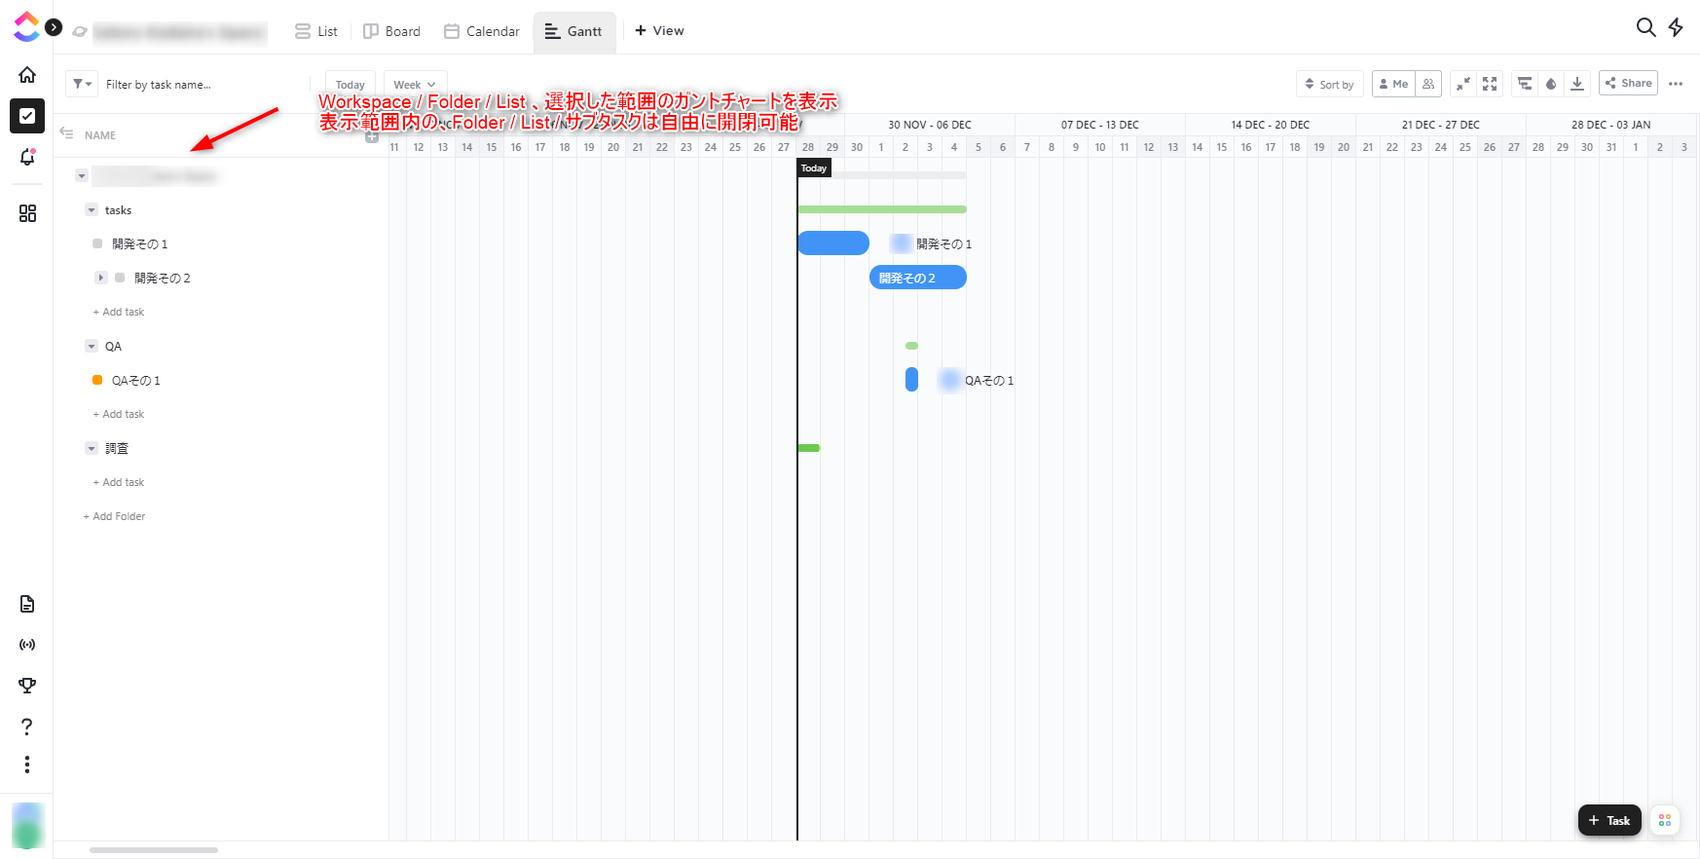The width and height of the screenshot is (1700, 859).
Task: Click the ClickUp logo
Action: [x=26, y=27]
